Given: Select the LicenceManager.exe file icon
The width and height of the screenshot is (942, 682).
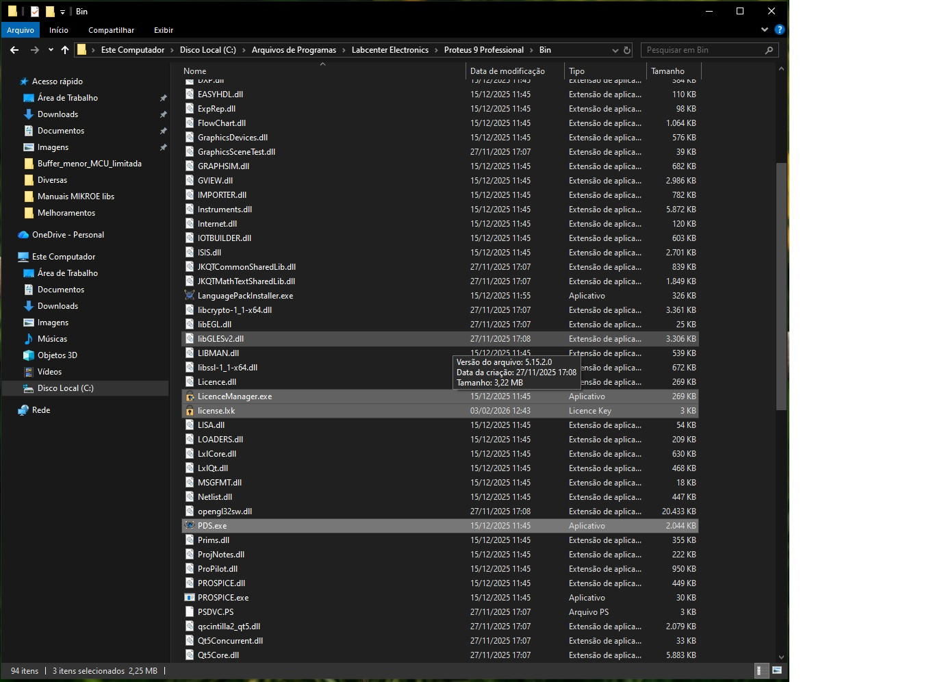Looking at the screenshot, I should point(190,396).
